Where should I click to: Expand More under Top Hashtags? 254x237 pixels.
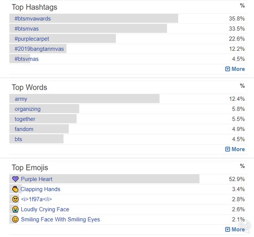pos(235,69)
